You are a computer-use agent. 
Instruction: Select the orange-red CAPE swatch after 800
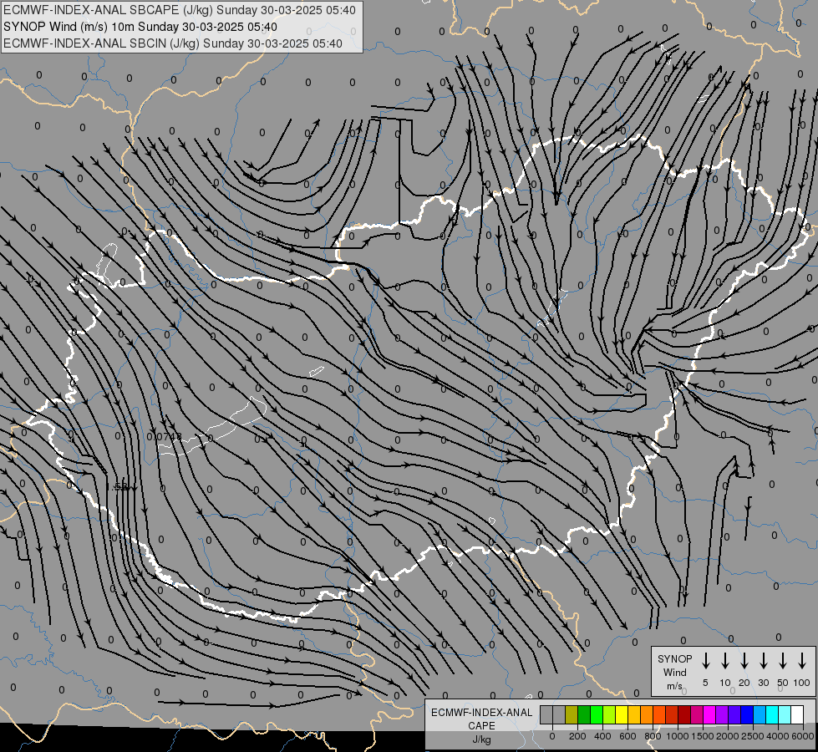coord(659,714)
